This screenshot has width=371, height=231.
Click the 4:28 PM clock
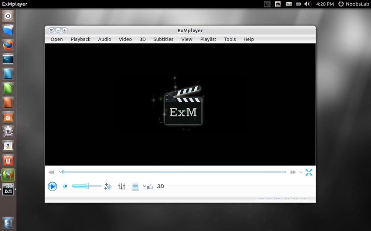tap(325, 4)
